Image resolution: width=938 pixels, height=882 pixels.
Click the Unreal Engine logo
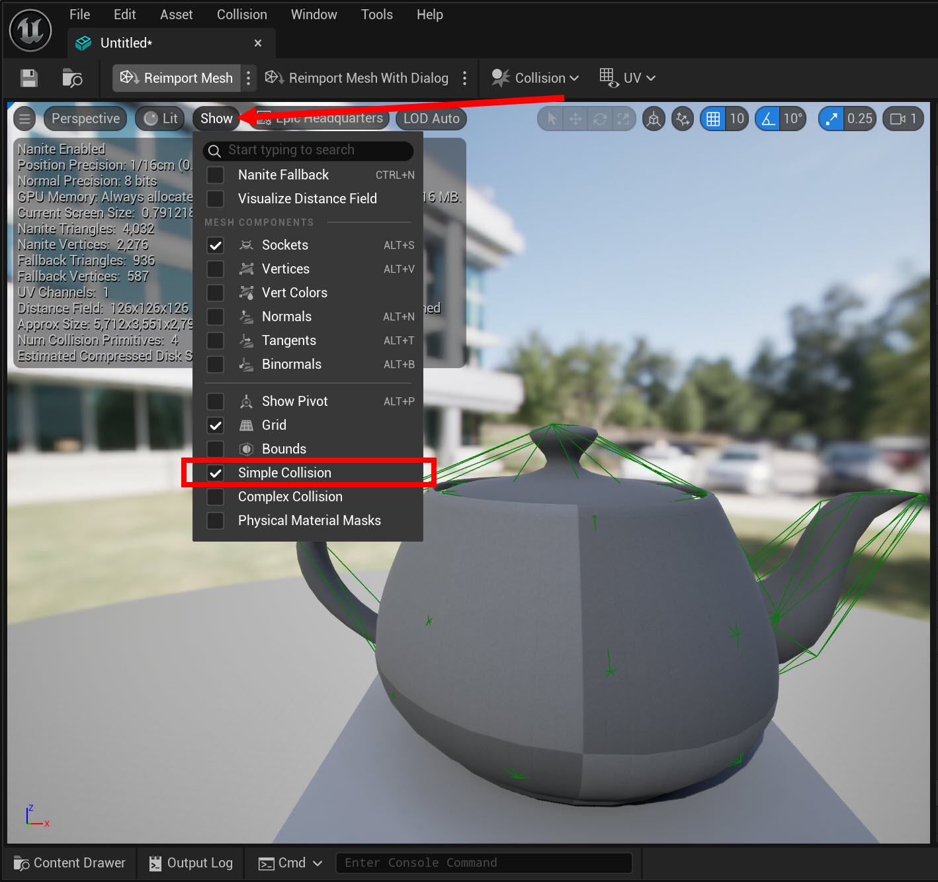(x=30, y=30)
